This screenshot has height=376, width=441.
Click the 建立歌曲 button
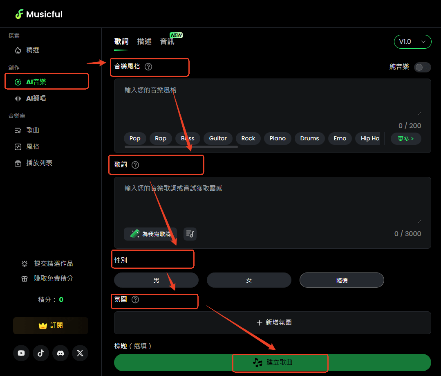click(x=273, y=362)
